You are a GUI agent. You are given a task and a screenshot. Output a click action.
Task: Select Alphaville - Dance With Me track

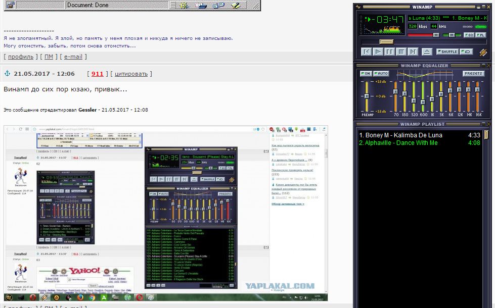(420, 143)
